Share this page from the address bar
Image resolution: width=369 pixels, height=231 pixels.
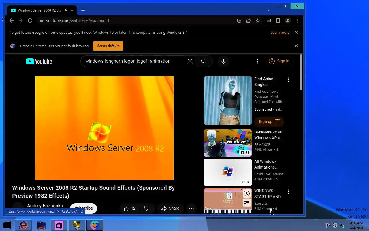[x=248, y=21]
